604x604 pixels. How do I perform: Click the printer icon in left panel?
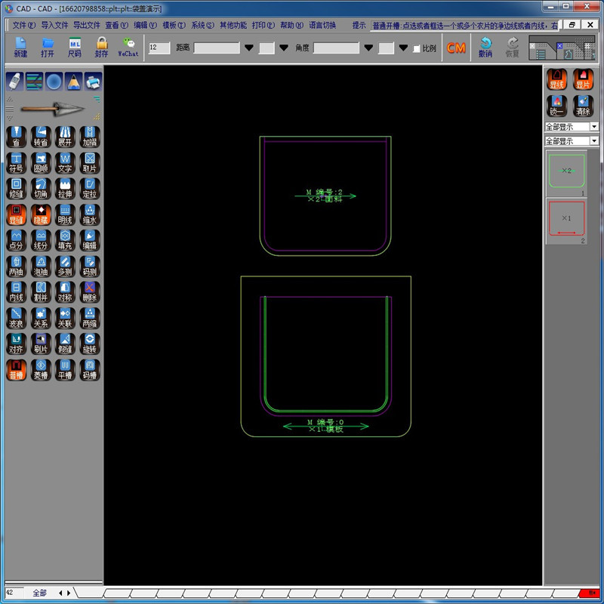coord(93,82)
